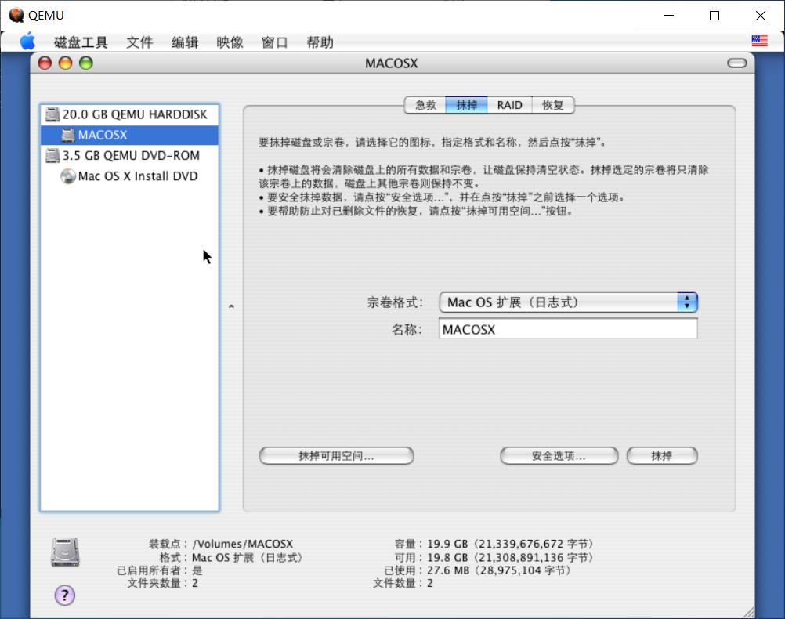Click the QEMU logo in the title bar
This screenshot has height=619, width=785.
pyautogui.click(x=16, y=14)
